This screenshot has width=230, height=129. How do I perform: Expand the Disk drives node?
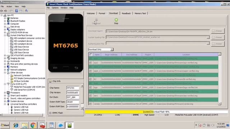pos(5,27)
